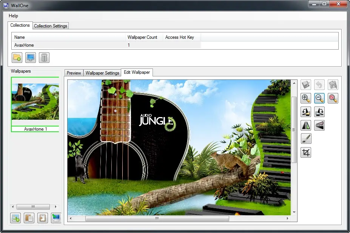Click the greyed revert image icon beside undo
350x233 pixels.
pos(333,85)
